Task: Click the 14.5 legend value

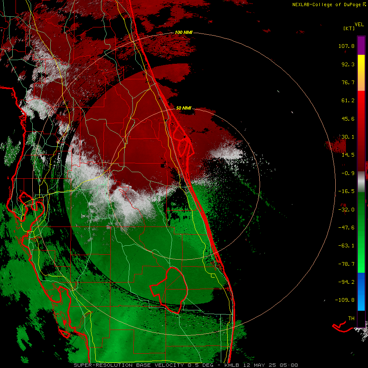Action: [348, 155]
